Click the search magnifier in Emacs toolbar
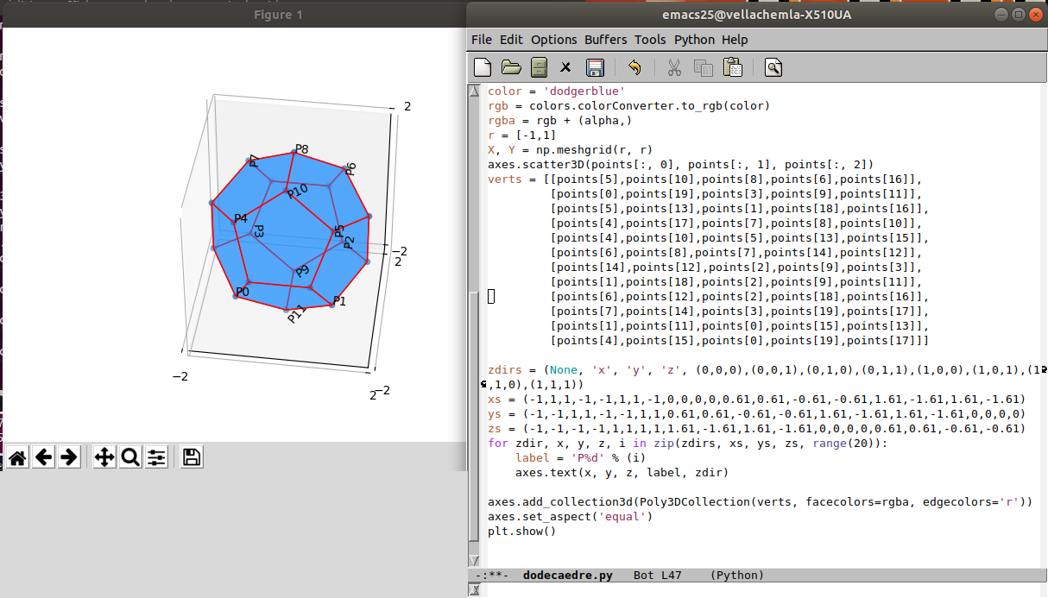This screenshot has width=1048, height=598. (x=773, y=67)
